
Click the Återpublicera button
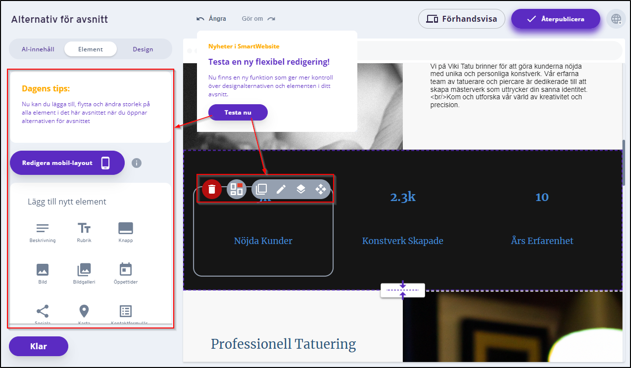pos(555,19)
